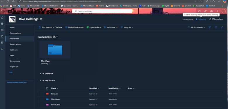This screenshot has width=228, height=109.
Task: Click the megaphone announcements icon
Action: tap(199, 11)
